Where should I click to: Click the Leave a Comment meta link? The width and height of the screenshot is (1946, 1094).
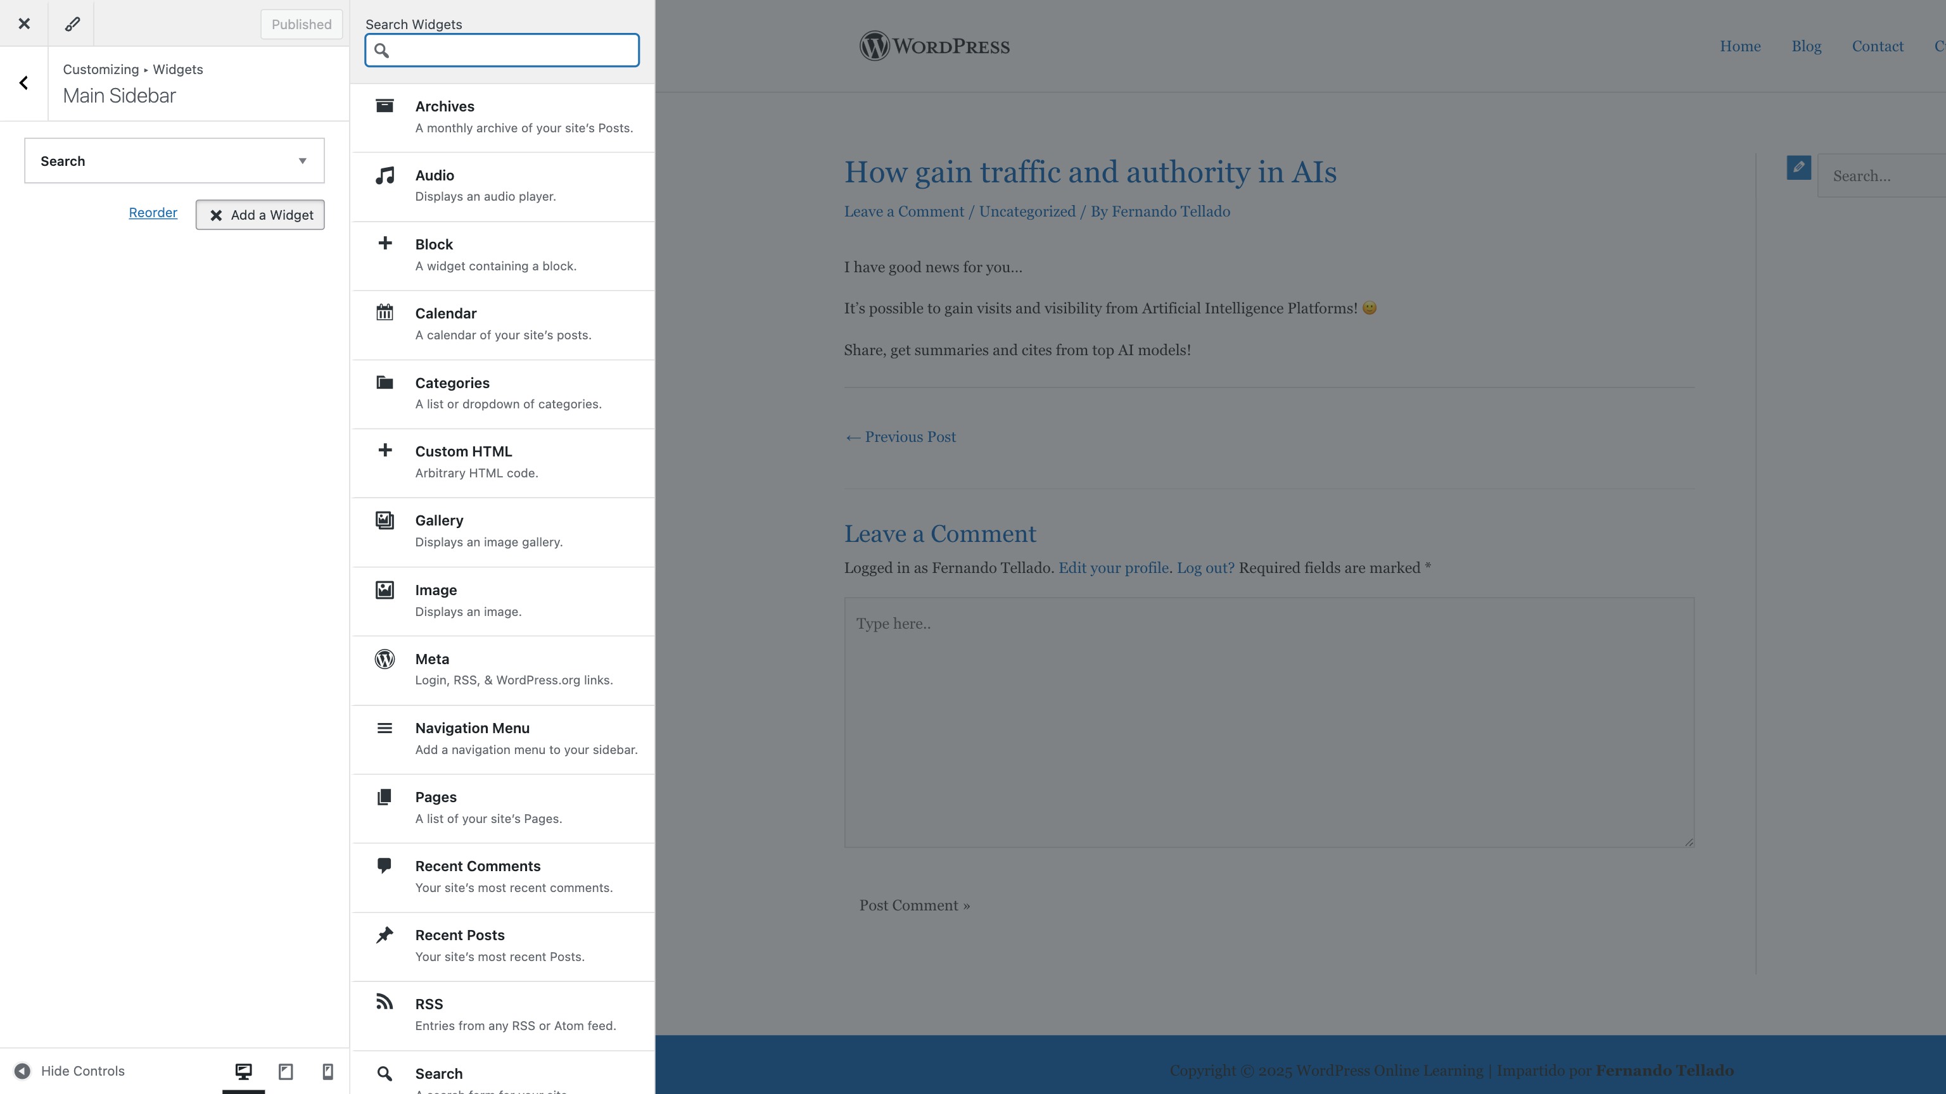pos(903,211)
